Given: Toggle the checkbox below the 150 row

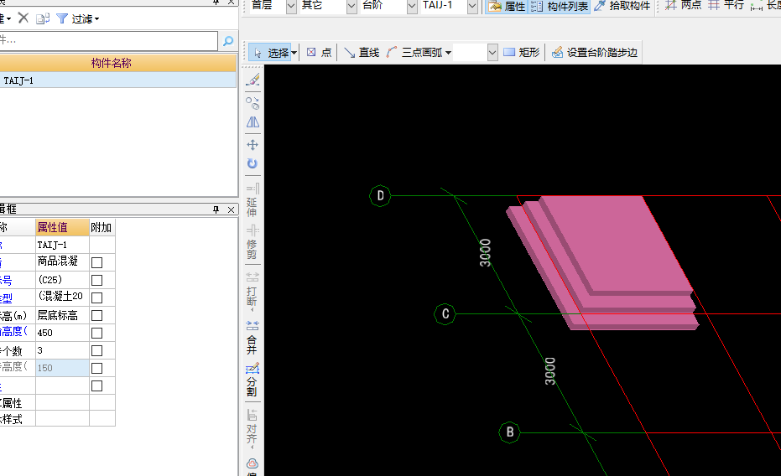Looking at the screenshot, I should tap(97, 386).
